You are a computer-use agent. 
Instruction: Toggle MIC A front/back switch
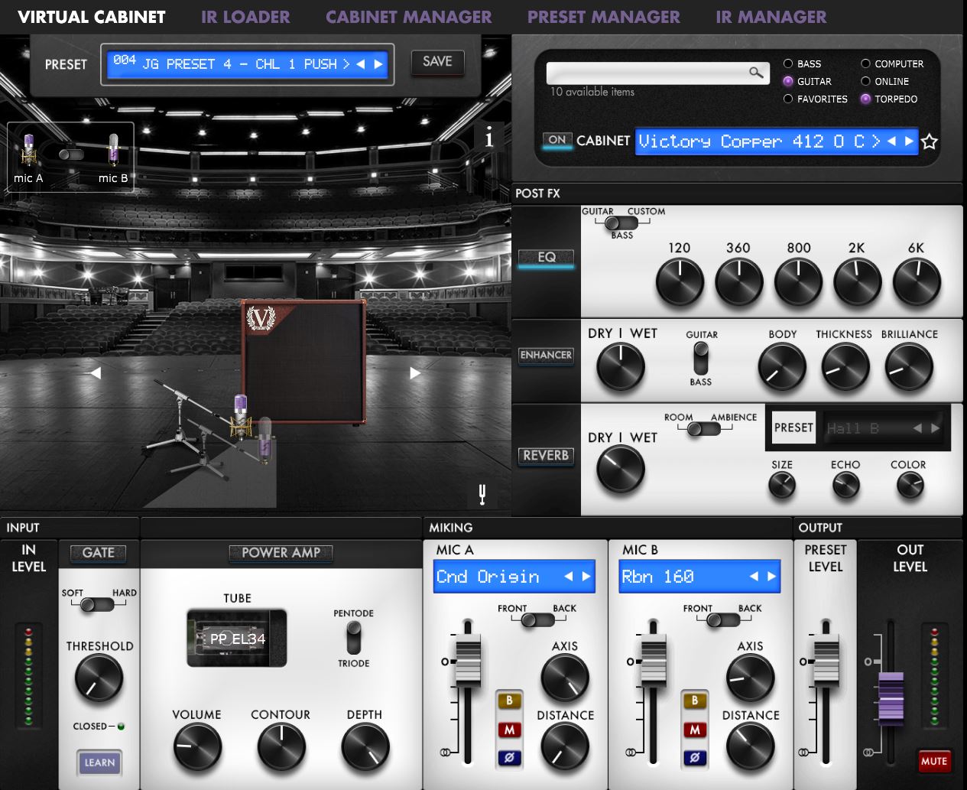(538, 620)
